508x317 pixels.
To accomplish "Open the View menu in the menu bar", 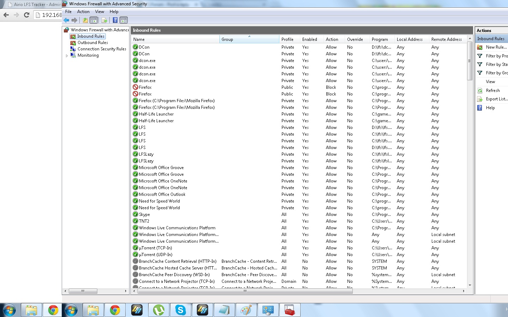I will click(x=99, y=12).
